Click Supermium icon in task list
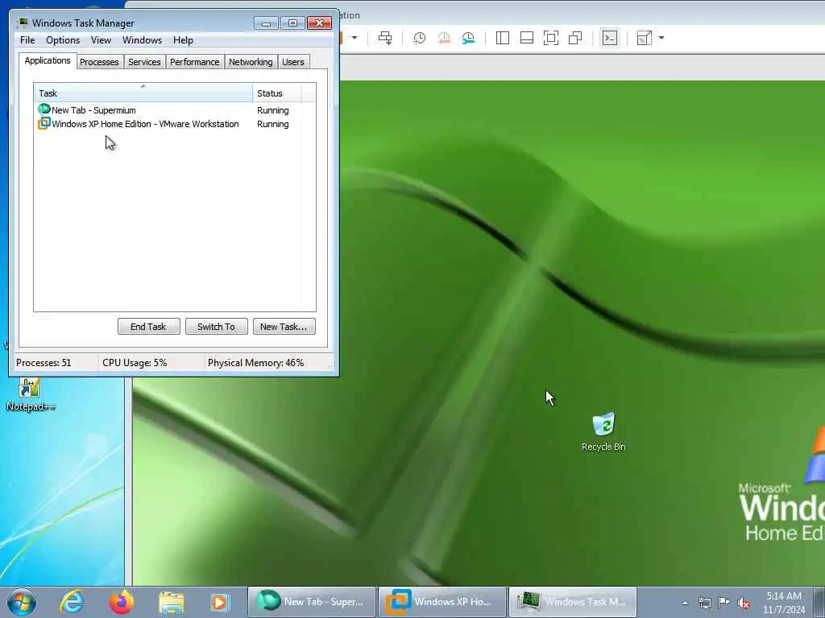The image size is (825, 618). (44, 109)
